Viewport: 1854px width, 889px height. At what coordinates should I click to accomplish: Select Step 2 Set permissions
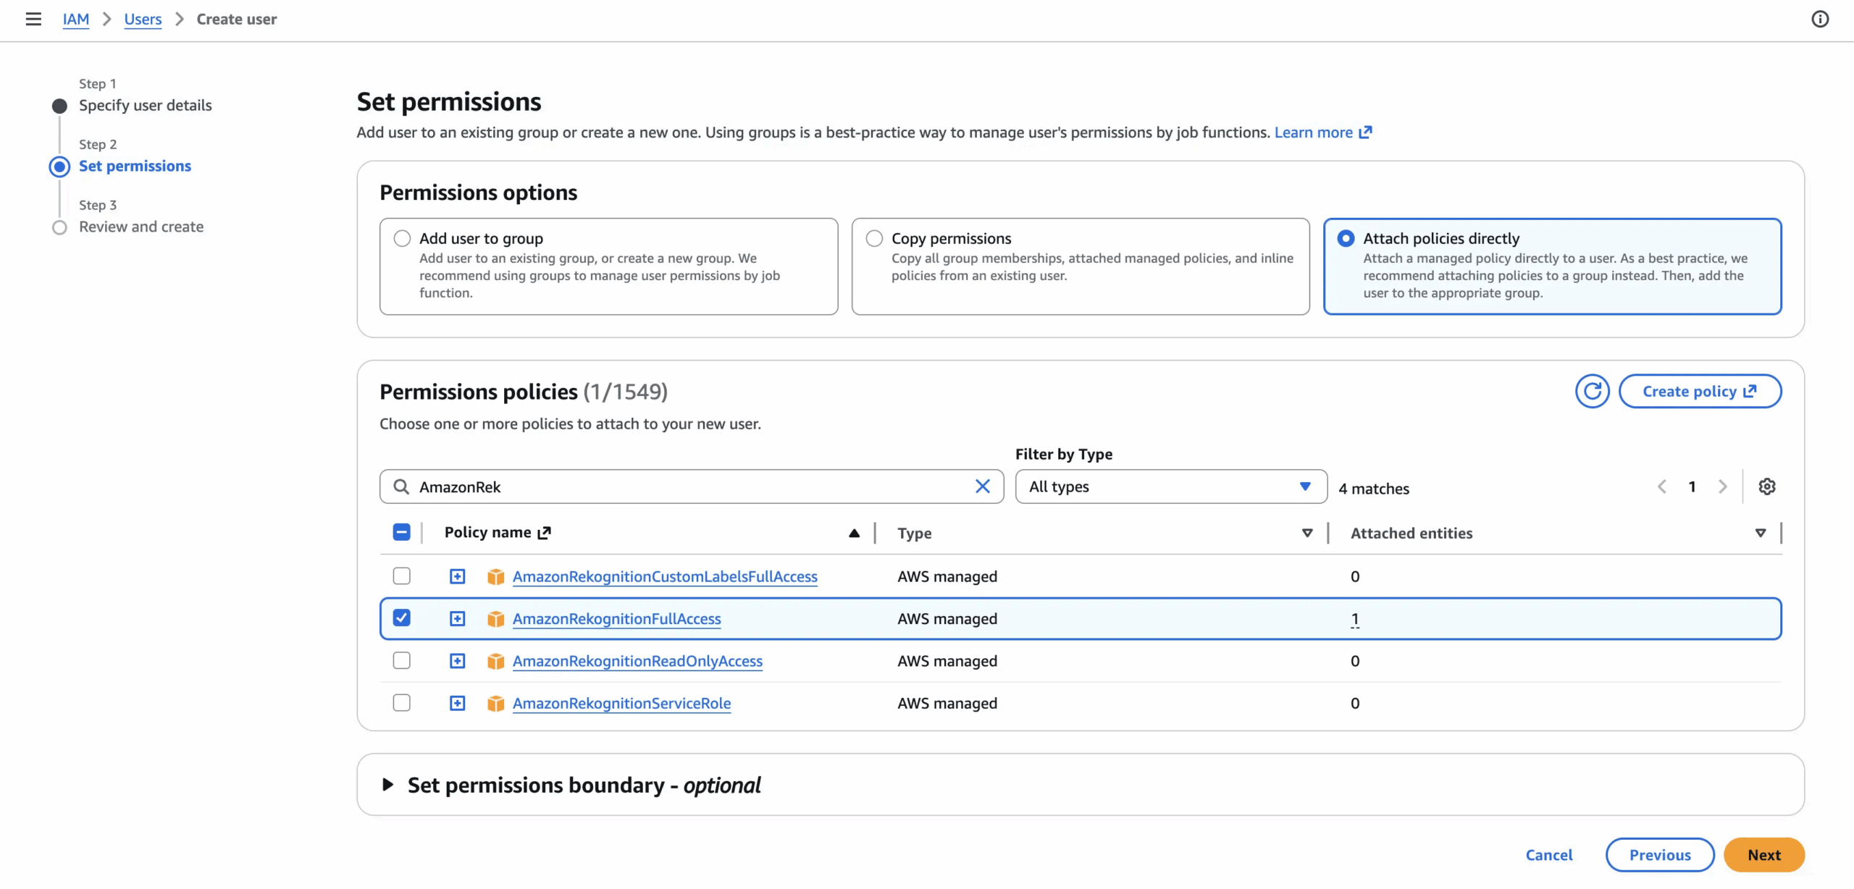click(135, 167)
